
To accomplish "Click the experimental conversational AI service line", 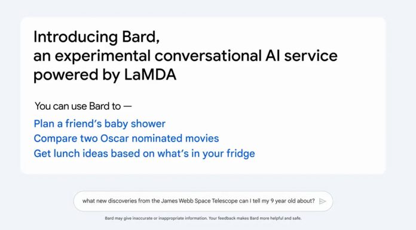I will pyautogui.click(x=185, y=56).
